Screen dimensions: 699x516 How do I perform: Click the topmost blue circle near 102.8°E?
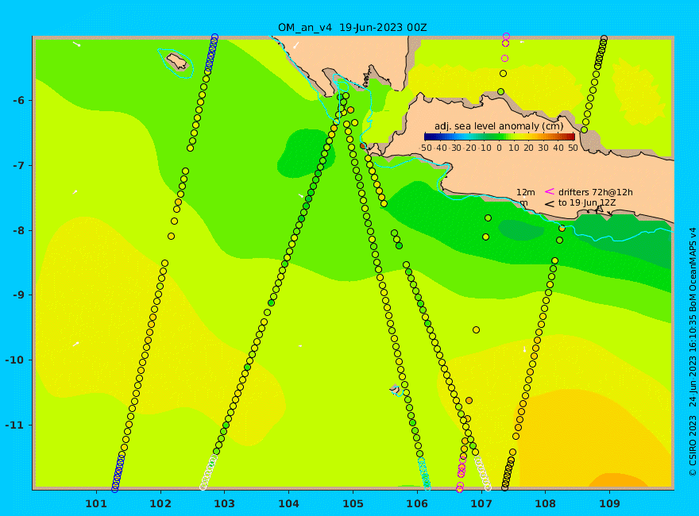pyautogui.click(x=214, y=37)
